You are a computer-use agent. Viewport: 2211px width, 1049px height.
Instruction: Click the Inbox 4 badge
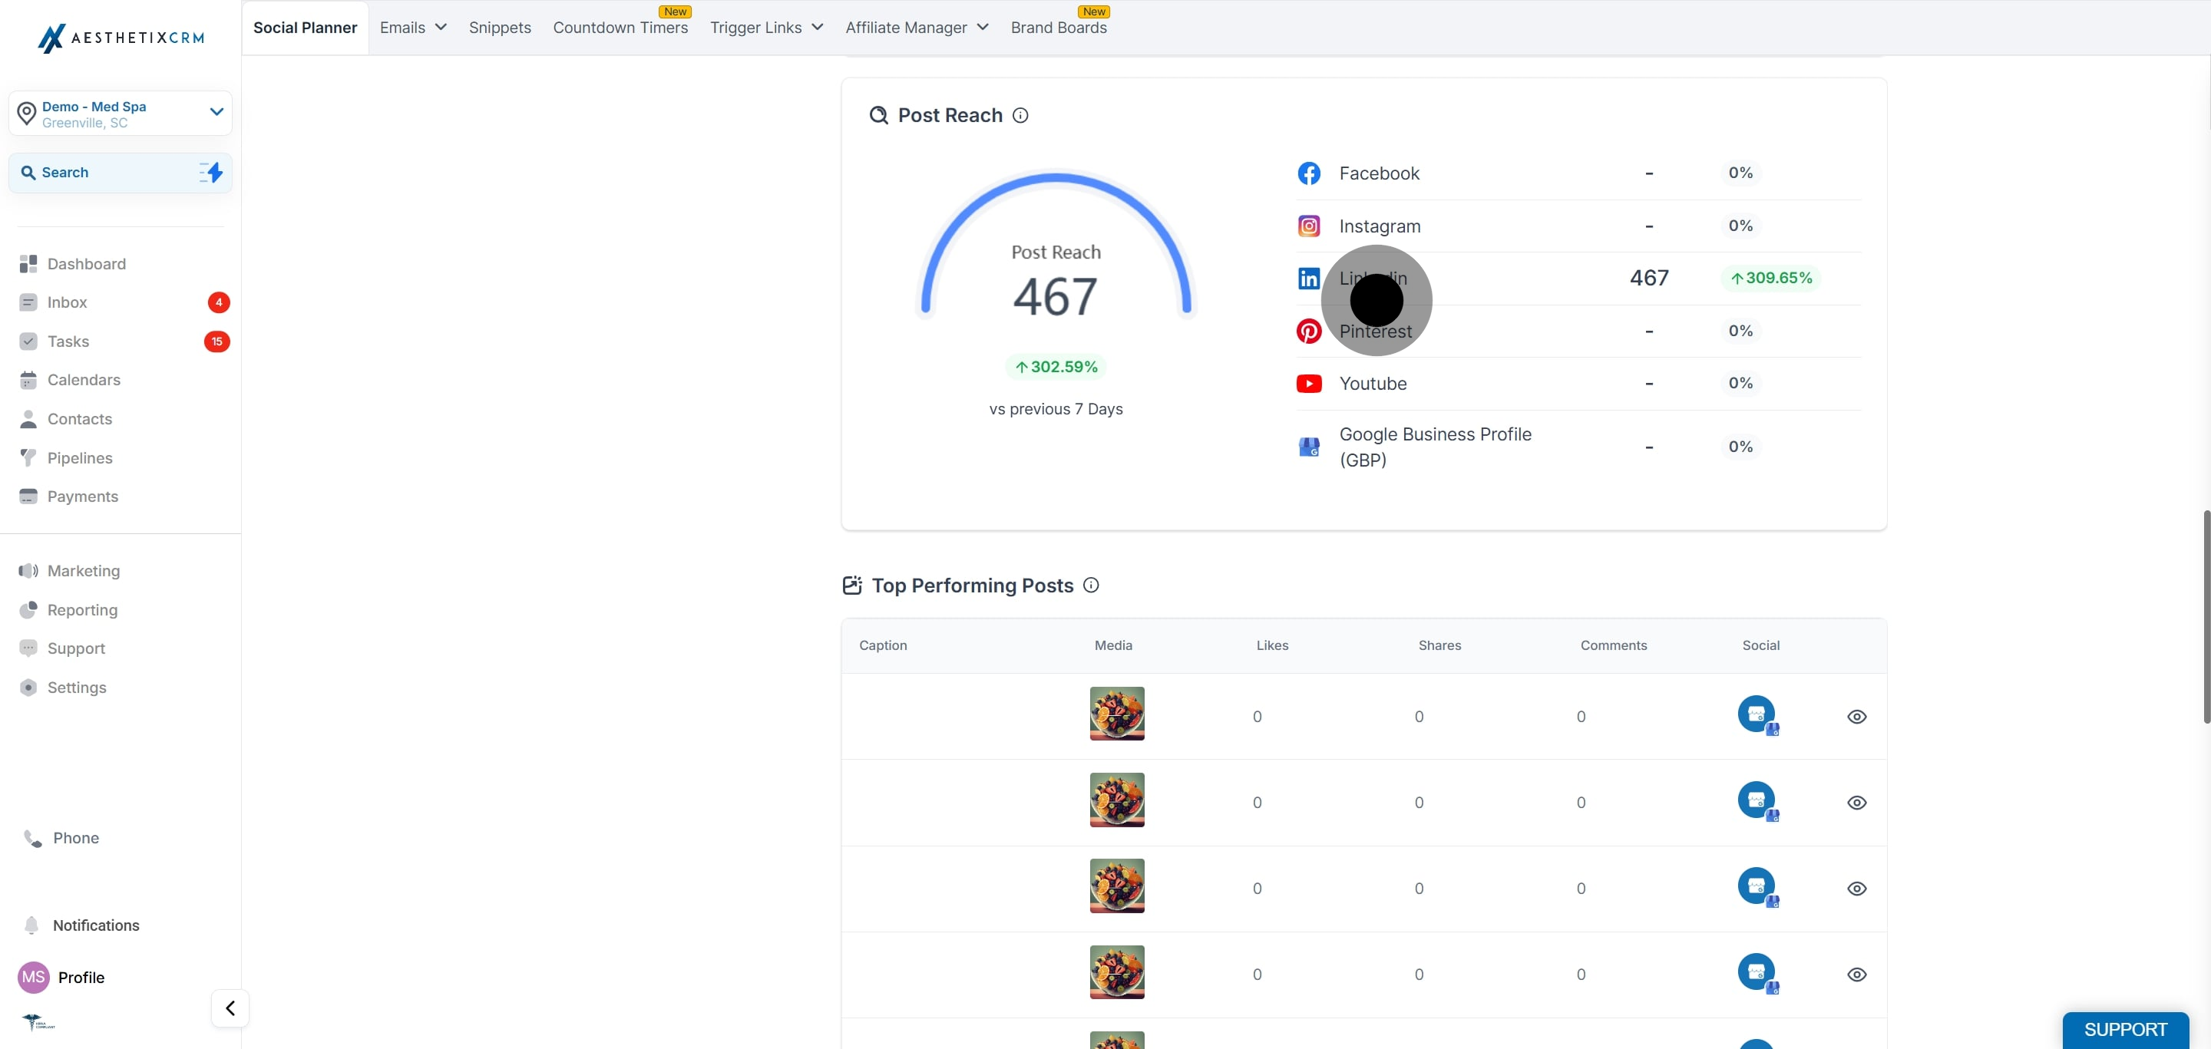click(219, 303)
